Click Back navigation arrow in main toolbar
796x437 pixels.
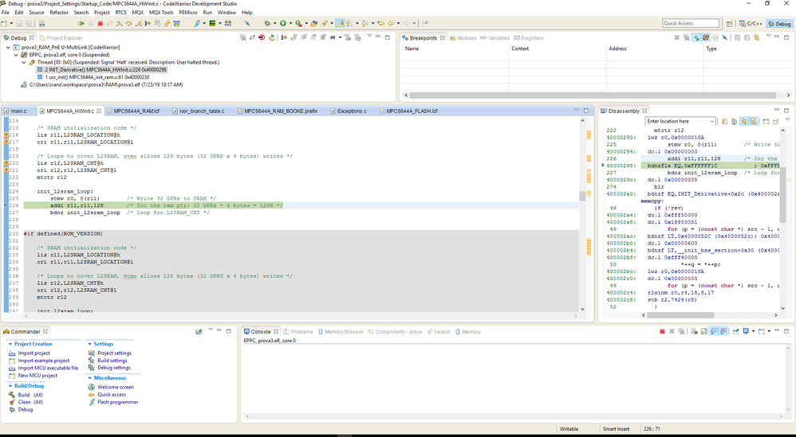tap(391, 23)
